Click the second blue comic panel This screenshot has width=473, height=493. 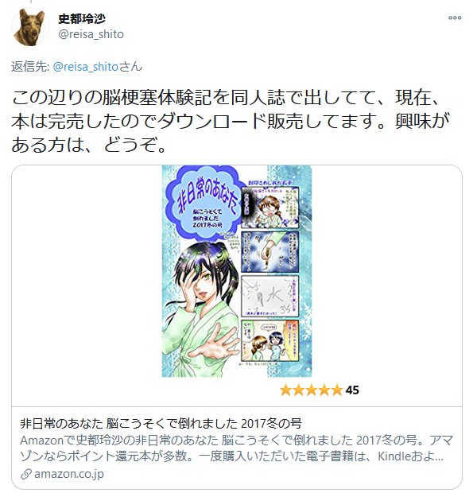point(270,252)
